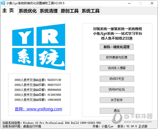158x129 pixels.
Task: Open the 访问AU3论坛 button
Action: coord(117,89)
